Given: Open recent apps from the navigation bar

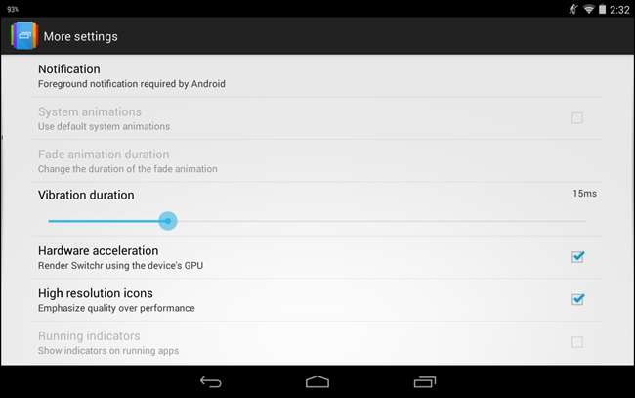Looking at the screenshot, I should 424,381.
